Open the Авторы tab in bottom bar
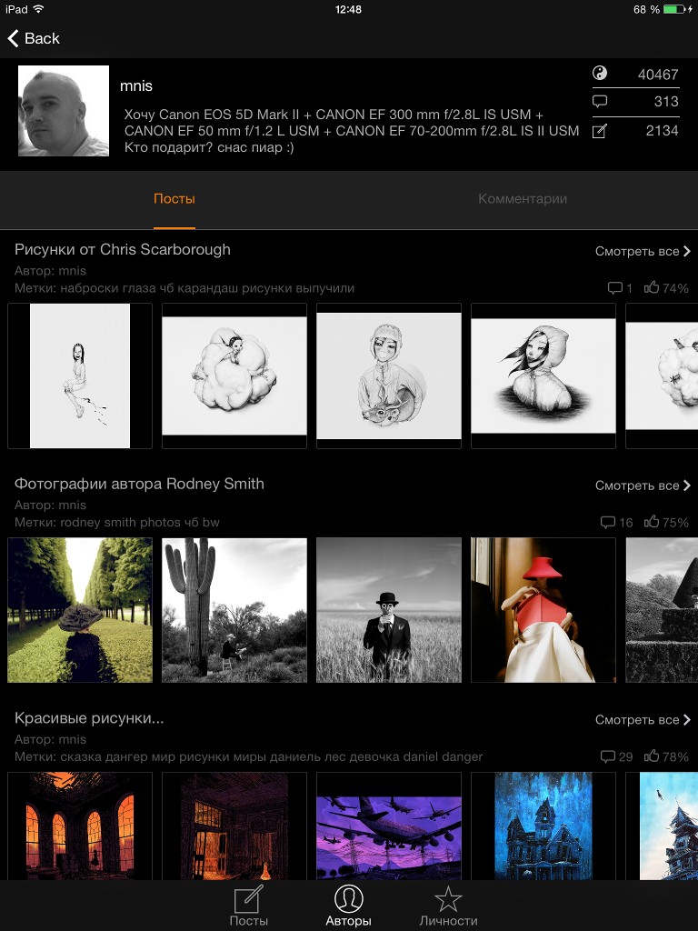This screenshot has height=931, width=698. pos(348,906)
